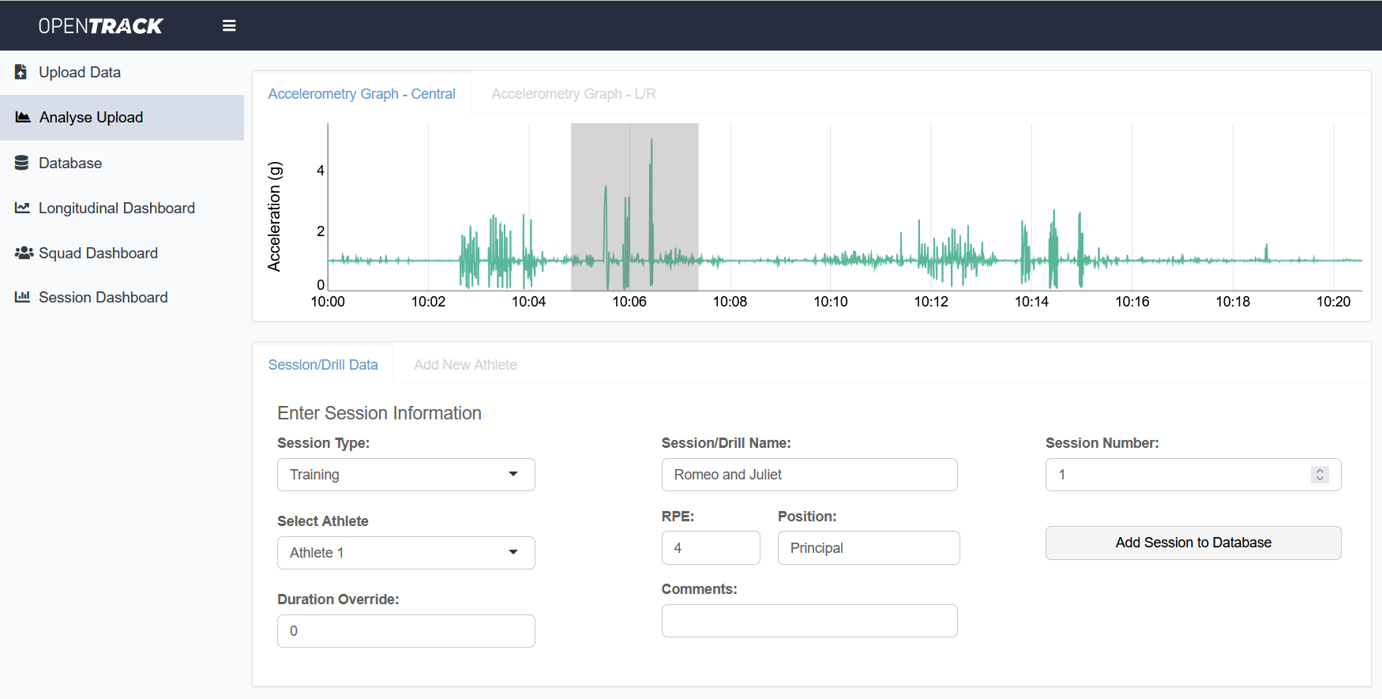The image size is (1382, 699).
Task: Focus the RPE input field
Action: point(711,548)
